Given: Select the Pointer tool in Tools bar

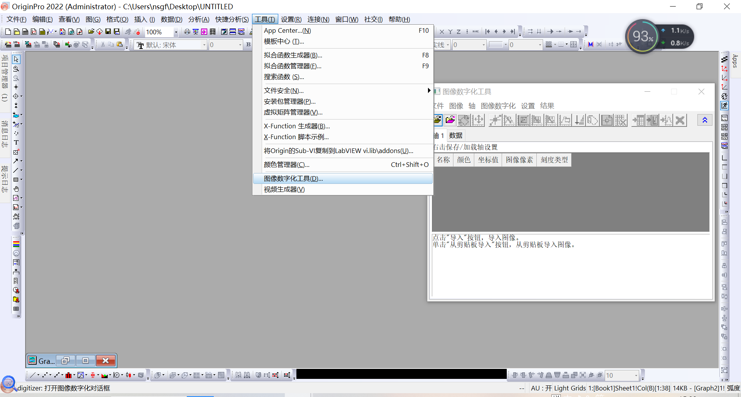Looking at the screenshot, I should pyautogui.click(x=16, y=59).
